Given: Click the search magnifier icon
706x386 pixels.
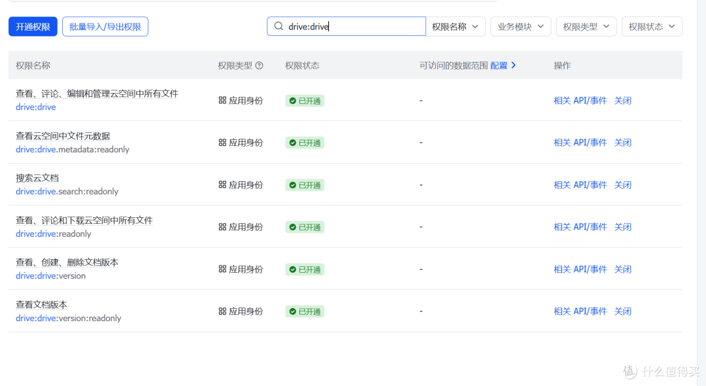Looking at the screenshot, I should point(278,26).
